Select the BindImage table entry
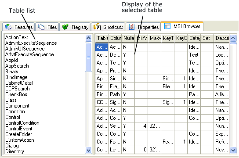The height and width of the screenshot is (158, 239). 16,77
